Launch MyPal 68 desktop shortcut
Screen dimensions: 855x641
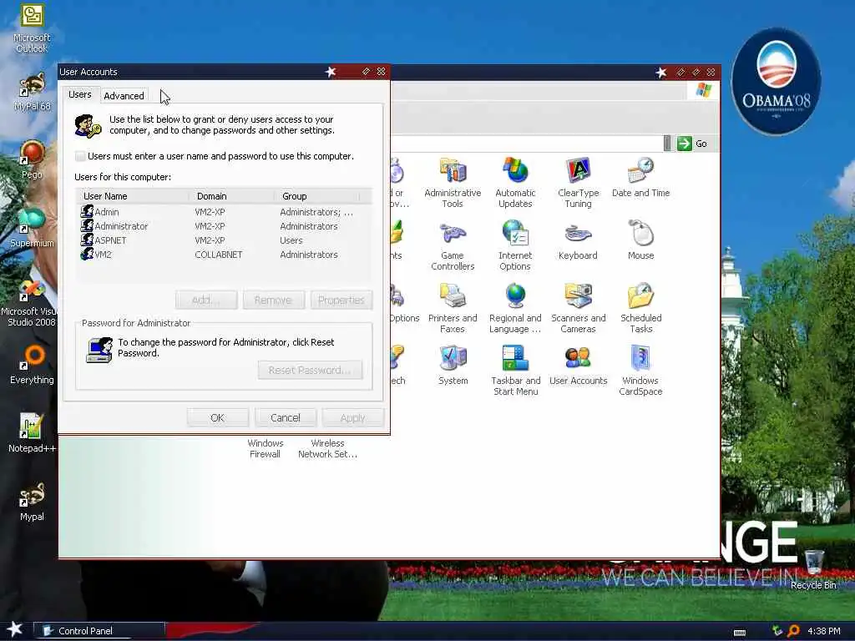click(x=32, y=92)
